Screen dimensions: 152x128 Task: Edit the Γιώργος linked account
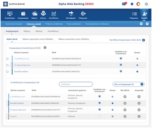point(125,117)
